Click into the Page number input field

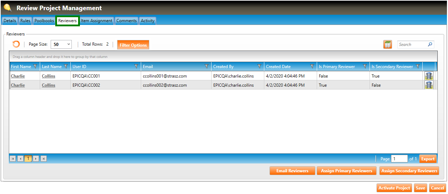[399, 159]
